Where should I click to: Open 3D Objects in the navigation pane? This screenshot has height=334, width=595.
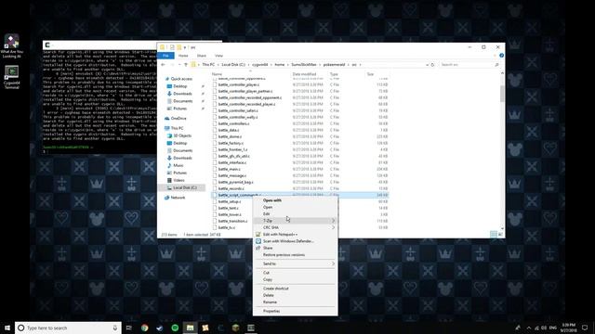pos(182,135)
